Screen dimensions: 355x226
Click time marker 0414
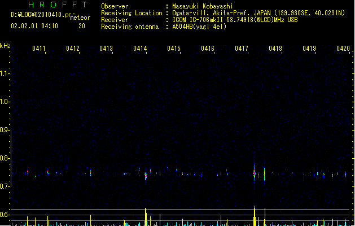[x=140, y=49]
